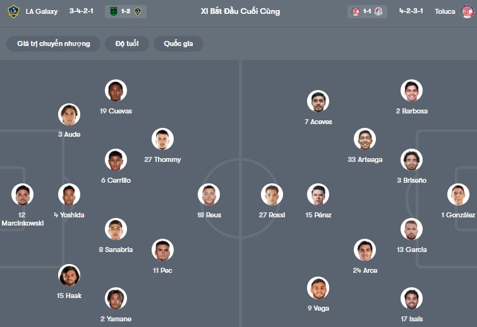Open goalkeeper Marcinkowski's avatar
477x327 pixels.
22,194
